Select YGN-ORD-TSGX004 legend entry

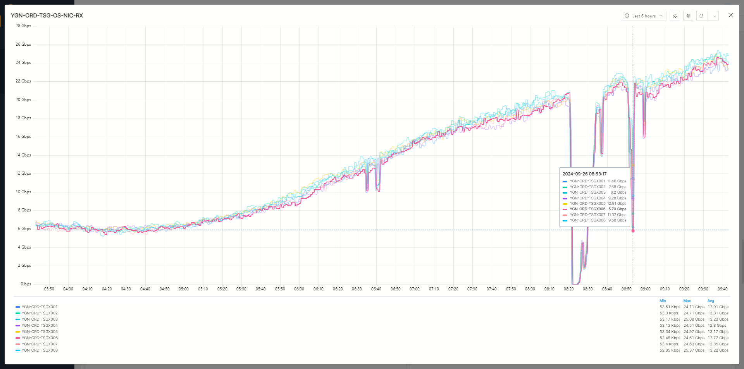pyautogui.click(x=40, y=326)
